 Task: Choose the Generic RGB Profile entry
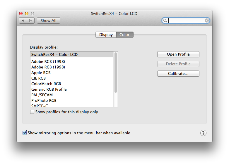49,89
